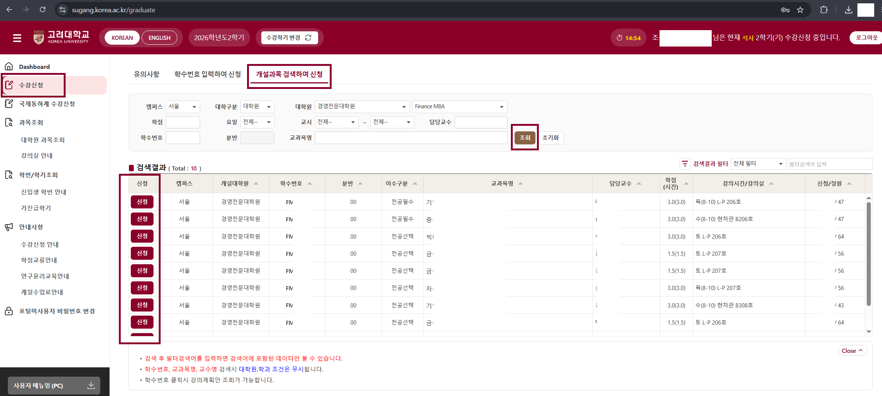The height and width of the screenshot is (396, 882).
Task: Click the Dashboard home icon
Action: (9, 67)
